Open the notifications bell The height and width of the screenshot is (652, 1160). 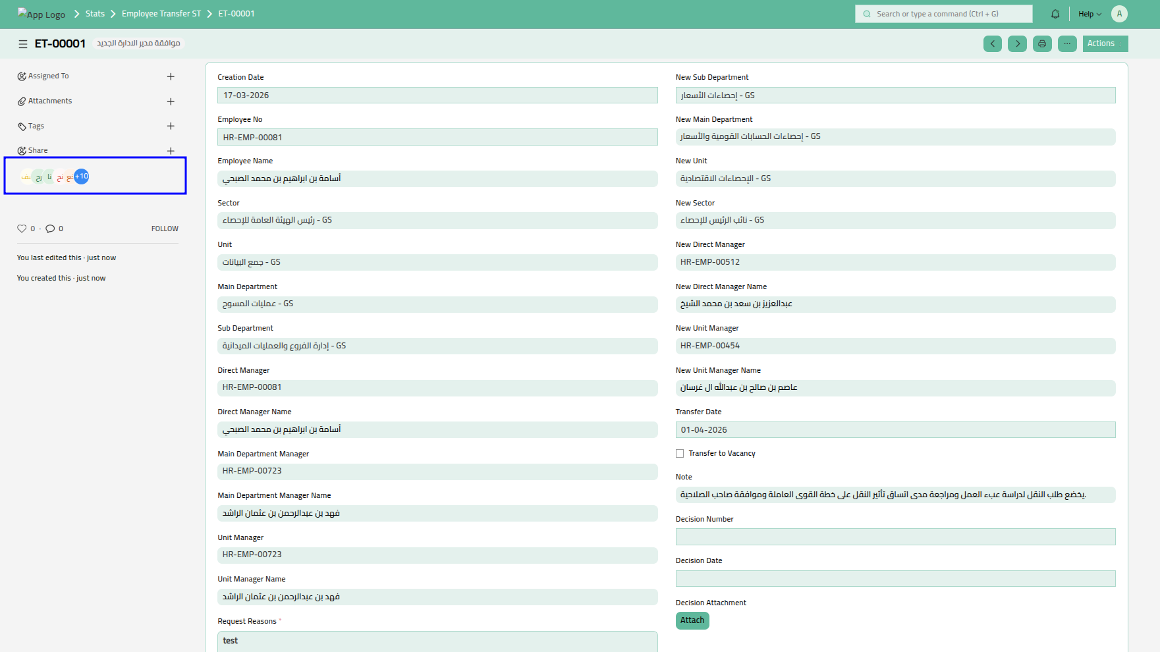pyautogui.click(x=1055, y=14)
